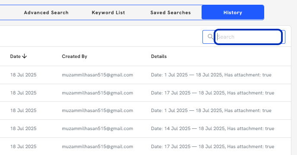Screen dimensions: 297x155
Task: Focus the history Search input field
Action: 248,37
